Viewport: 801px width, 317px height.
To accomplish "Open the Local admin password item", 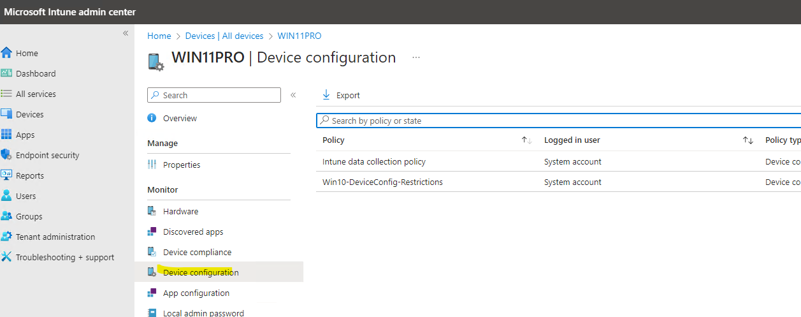I will point(203,313).
